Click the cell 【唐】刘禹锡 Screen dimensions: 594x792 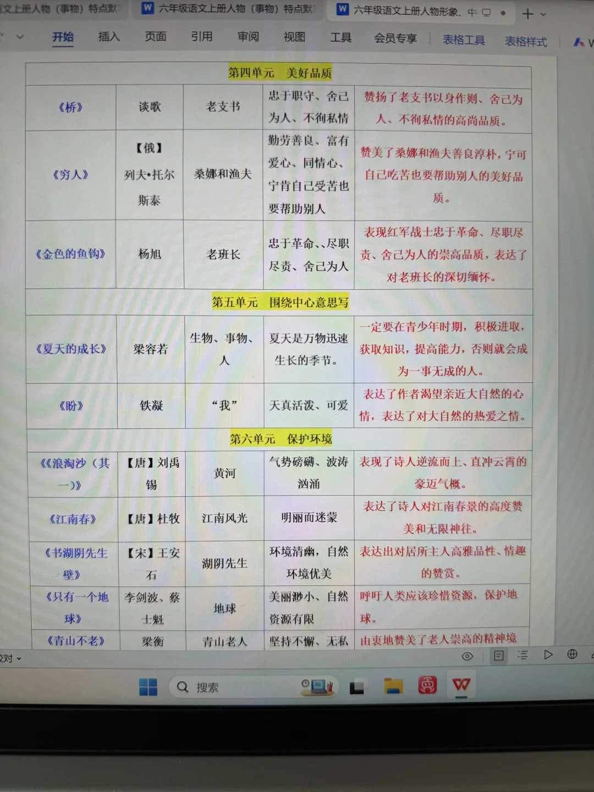[152, 474]
